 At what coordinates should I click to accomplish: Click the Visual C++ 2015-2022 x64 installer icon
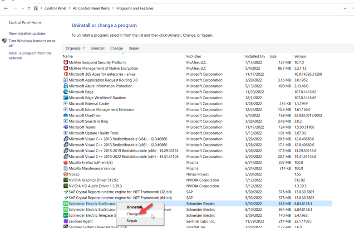tap(65, 156)
